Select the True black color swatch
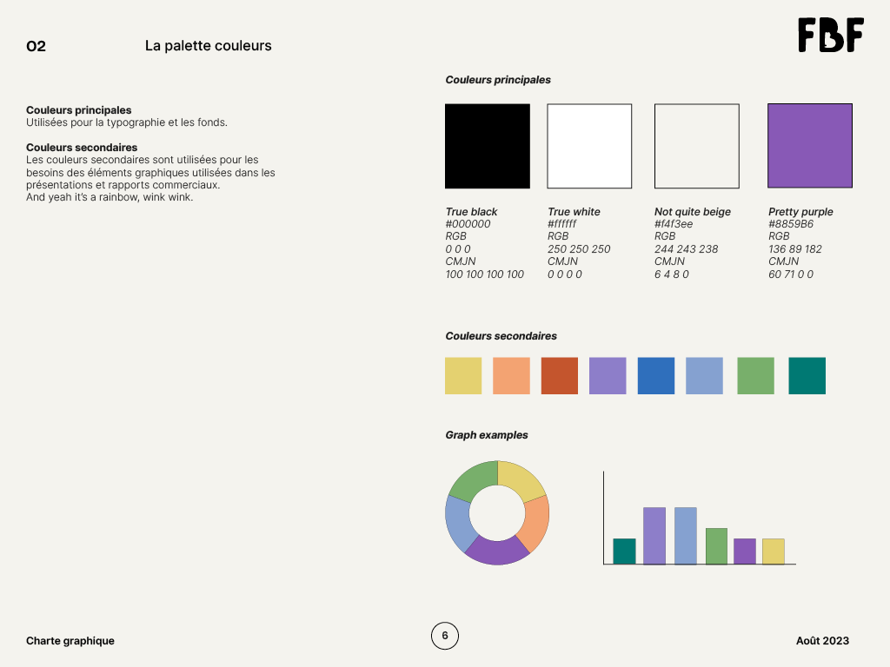The image size is (890, 667). (x=488, y=146)
